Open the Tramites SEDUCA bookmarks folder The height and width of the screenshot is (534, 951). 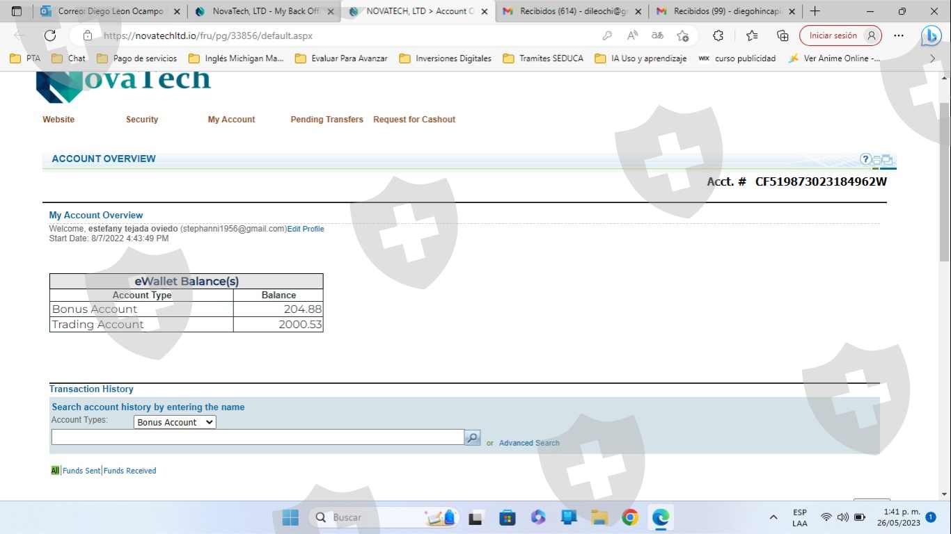tap(543, 58)
